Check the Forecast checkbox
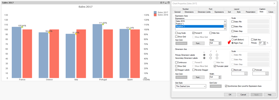Viewport: 279px width, 100px height. [254, 70]
